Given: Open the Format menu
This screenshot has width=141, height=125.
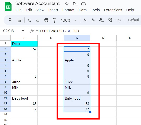Looking at the screenshot, I should (x=68, y=10).
